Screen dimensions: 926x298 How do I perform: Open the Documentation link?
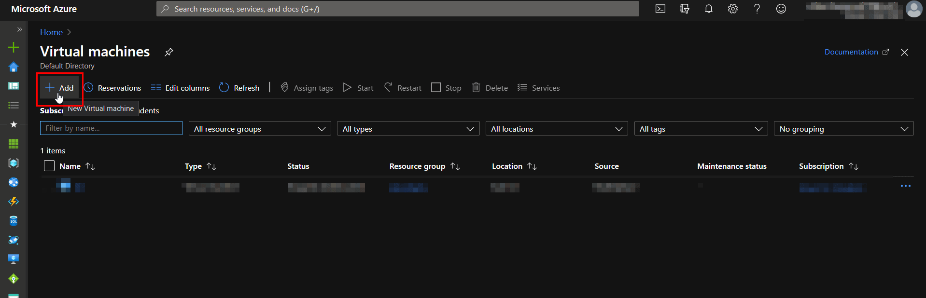(x=856, y=52)
